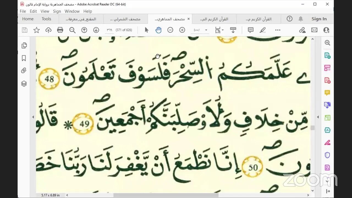Print the document with printer icon
Viewport: 352px width, 198px height.
(x=60, y=30)
